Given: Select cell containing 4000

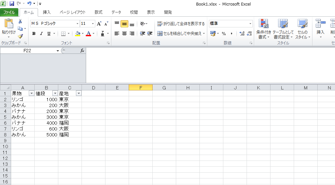Looking at the screenshot, I should point(47,123).
